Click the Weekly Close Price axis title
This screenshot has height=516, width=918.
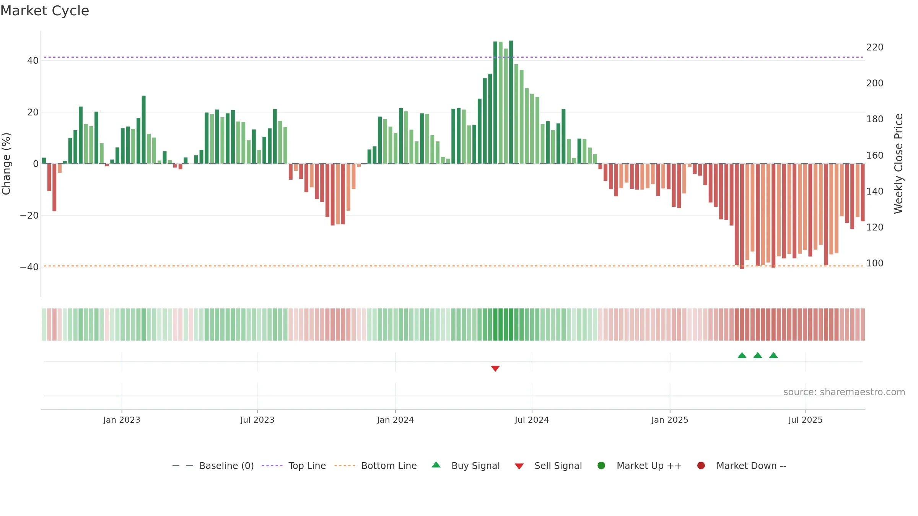(x=898, y=164)
